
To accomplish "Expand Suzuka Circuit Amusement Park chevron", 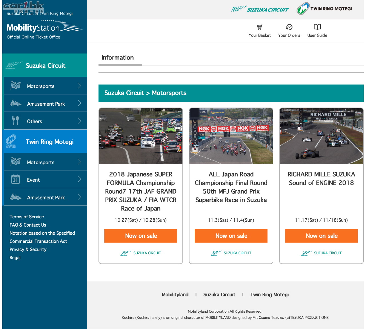I will 79,103.
